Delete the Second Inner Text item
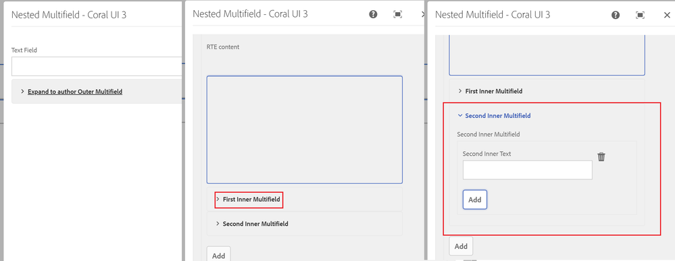The height and width of the screenshot is (261, 675). pyautogui.click(x=601, y=157)
